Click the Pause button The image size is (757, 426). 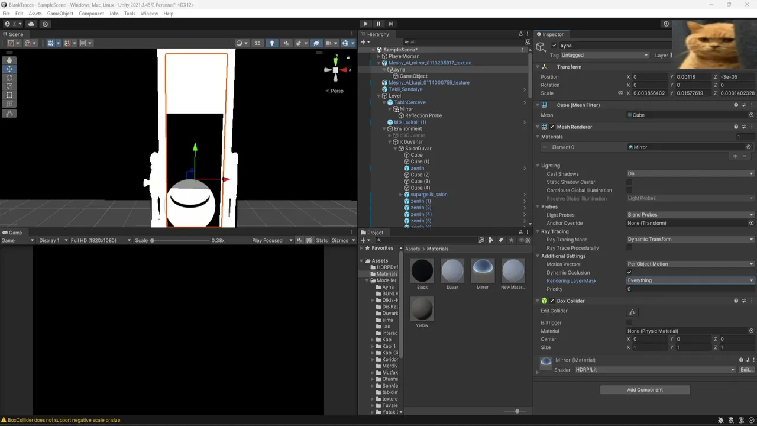click(378, 24)
